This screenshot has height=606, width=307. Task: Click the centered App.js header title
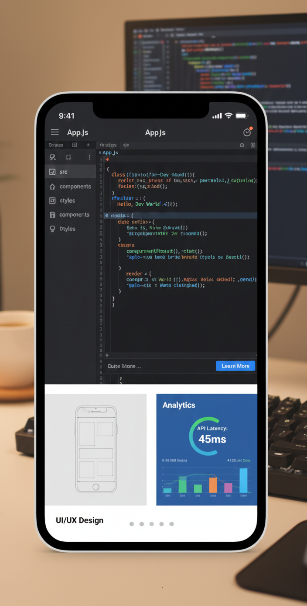(x=155, y=132)
